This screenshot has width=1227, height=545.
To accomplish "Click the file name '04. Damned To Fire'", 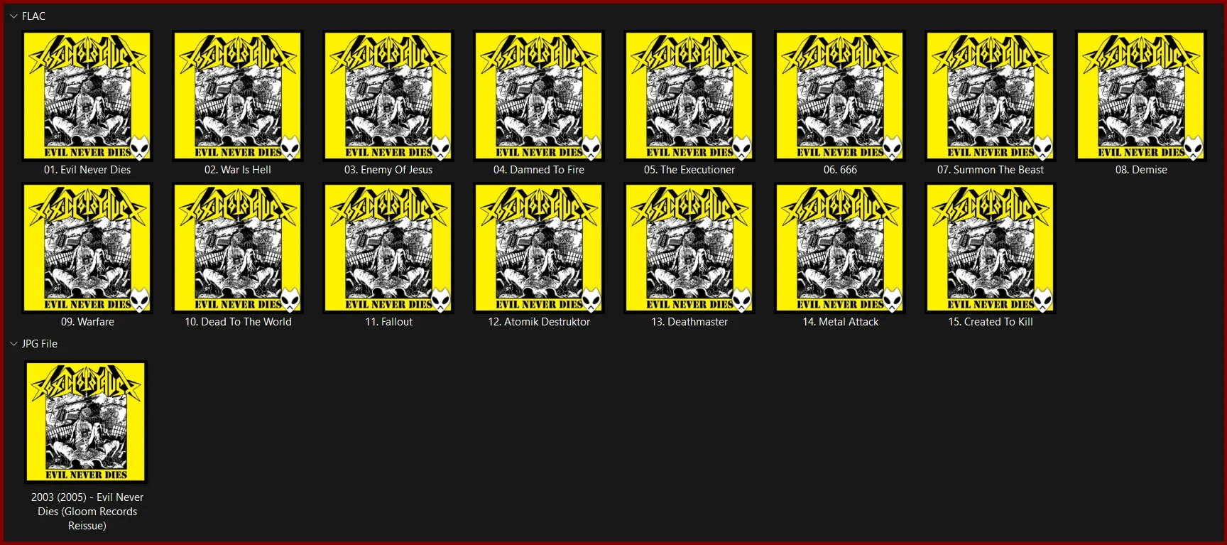I will 539,170.
